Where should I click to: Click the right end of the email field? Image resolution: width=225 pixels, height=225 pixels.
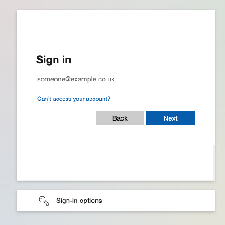188,79
